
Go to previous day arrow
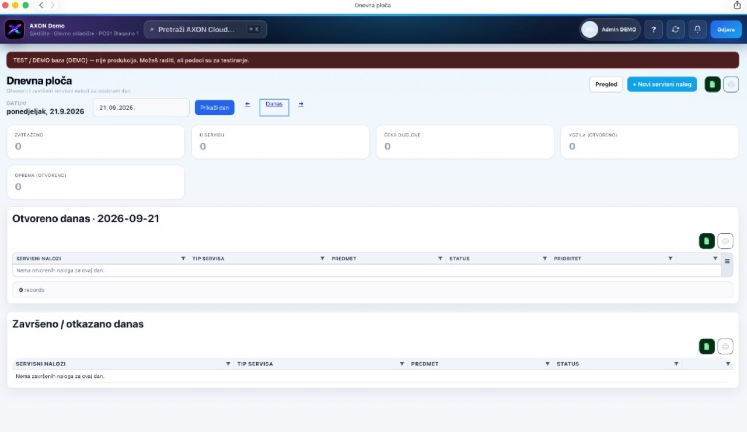click(x=247, y=104)
